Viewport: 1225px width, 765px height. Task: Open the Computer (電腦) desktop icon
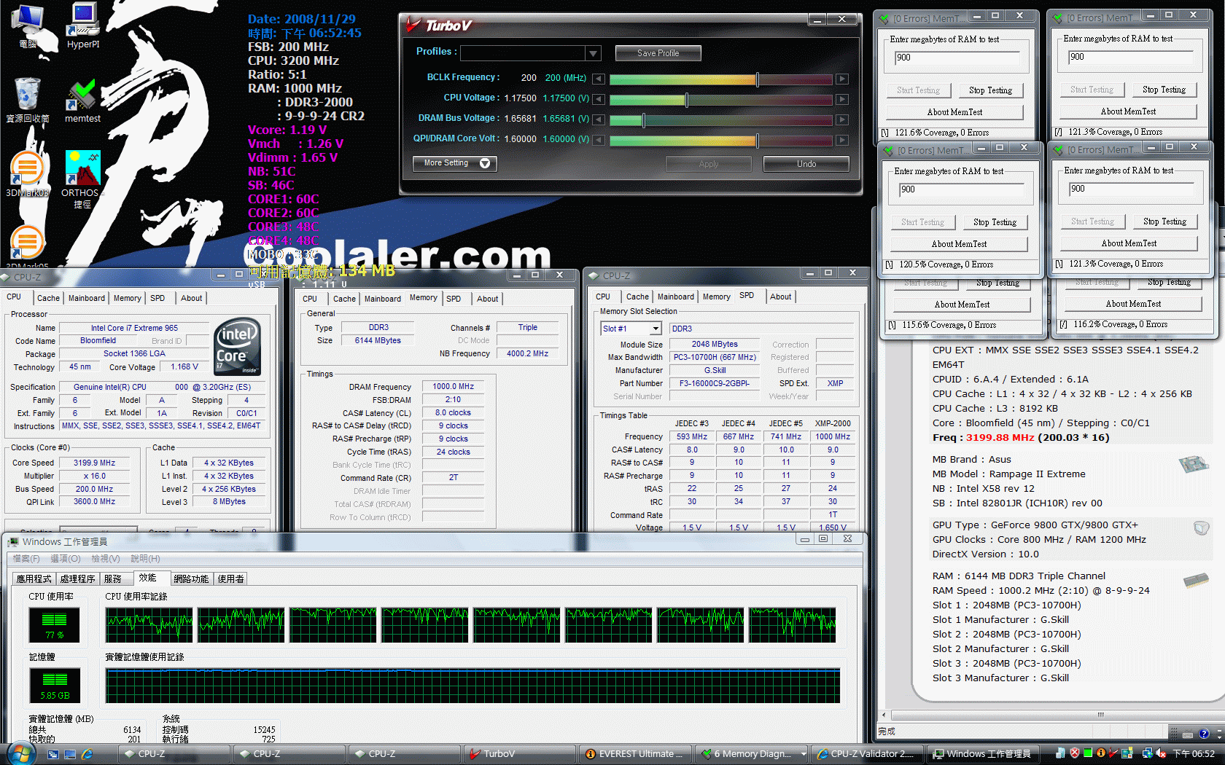tap(28, 25)
